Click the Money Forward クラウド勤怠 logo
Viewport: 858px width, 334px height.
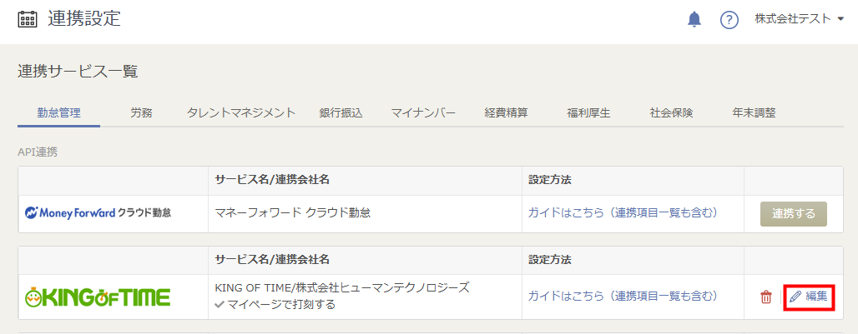[x=98, y=212]
